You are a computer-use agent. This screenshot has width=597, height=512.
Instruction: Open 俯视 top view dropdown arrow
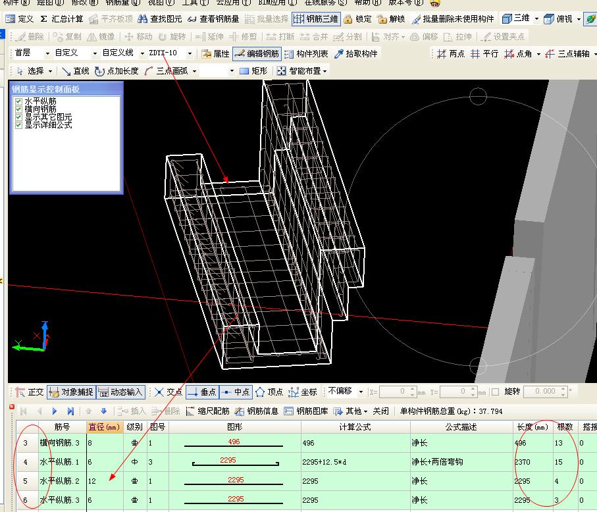[579, 18]
